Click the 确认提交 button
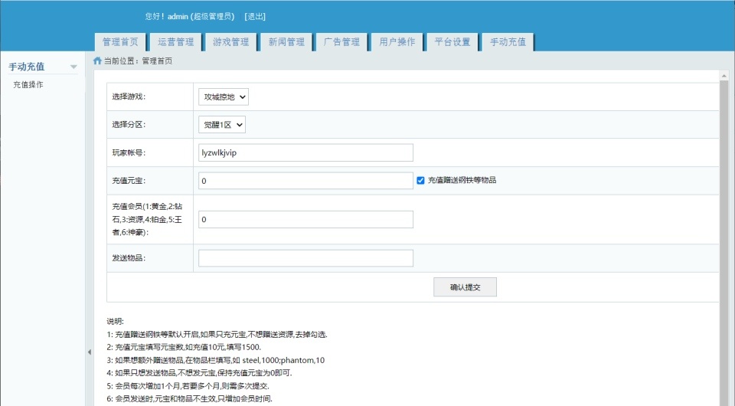735x406 pixels. 465,287
